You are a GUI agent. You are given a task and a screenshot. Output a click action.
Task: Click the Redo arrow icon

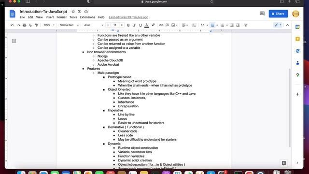[x=18, y=25]
